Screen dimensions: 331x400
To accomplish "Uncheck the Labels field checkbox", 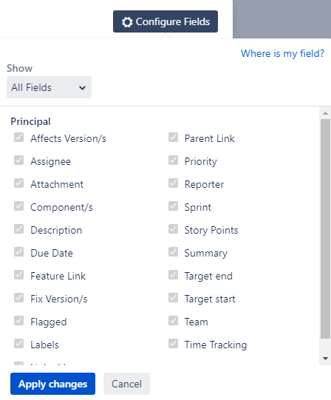I will tap(19, 344).
